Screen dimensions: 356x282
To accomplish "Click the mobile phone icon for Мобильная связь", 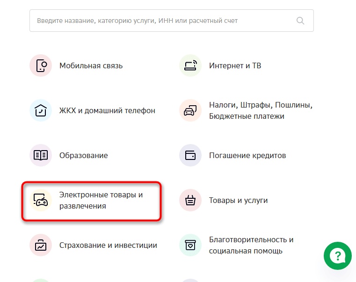I will [41, 66].
